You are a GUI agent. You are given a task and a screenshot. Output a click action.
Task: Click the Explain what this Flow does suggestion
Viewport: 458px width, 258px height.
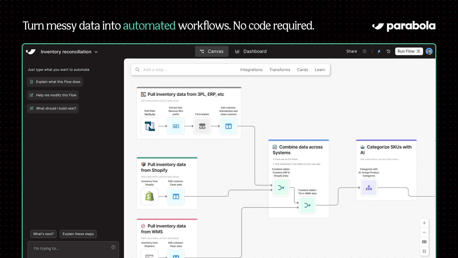click(55, 82)
